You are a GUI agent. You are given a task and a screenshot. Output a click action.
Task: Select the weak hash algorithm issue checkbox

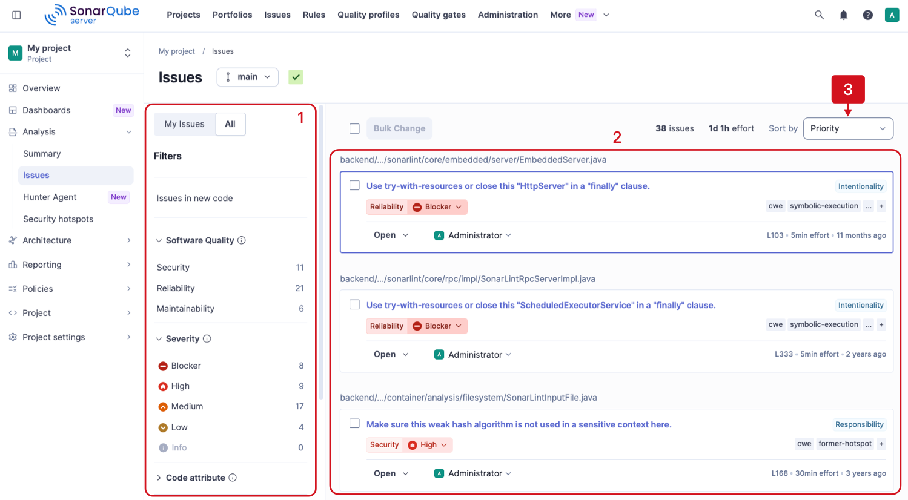(x=354, y=424)
